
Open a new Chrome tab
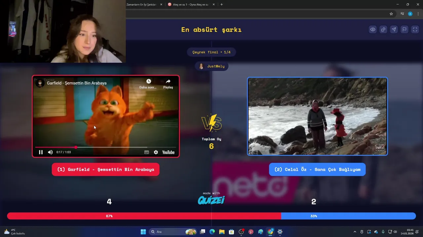[221, 5]
